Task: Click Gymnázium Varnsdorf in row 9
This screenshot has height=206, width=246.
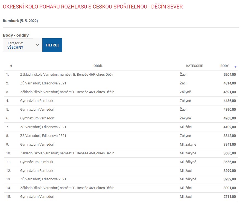Action: pos(37,145)
